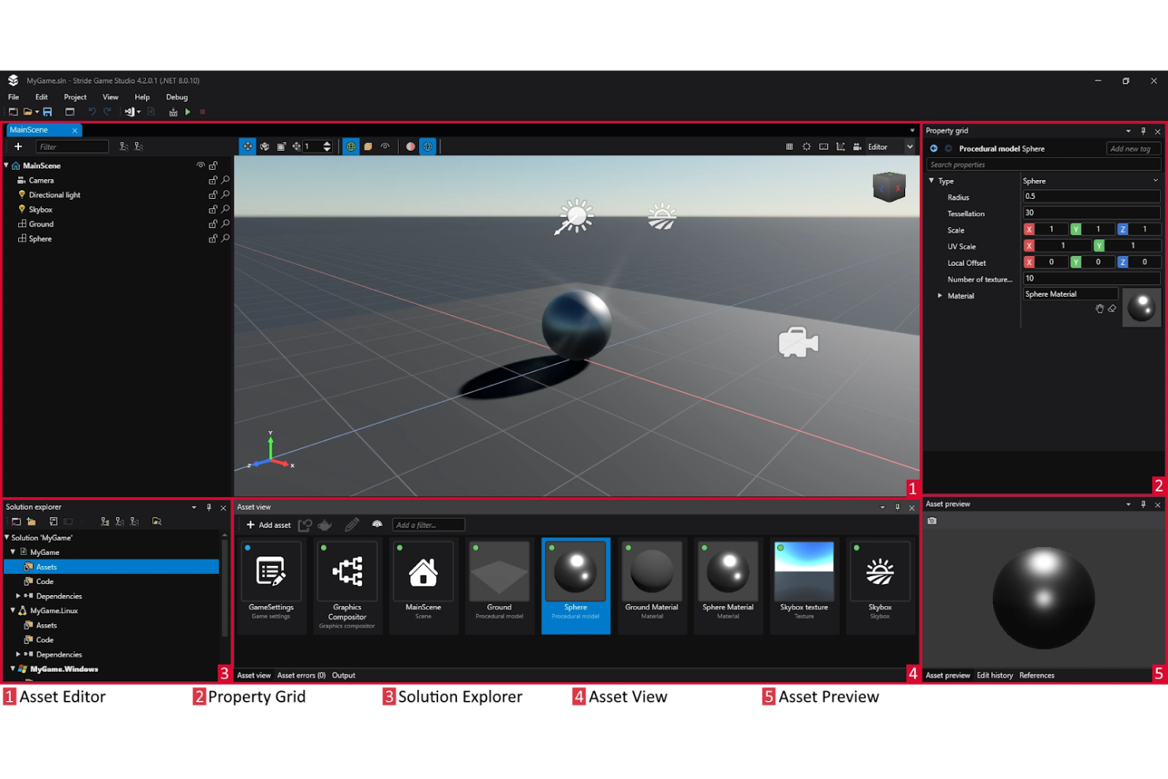The width and height of the screenshot is (1168, 779).
Task: Toggle visibility of MainScene entities
Action: pos(200,165)
